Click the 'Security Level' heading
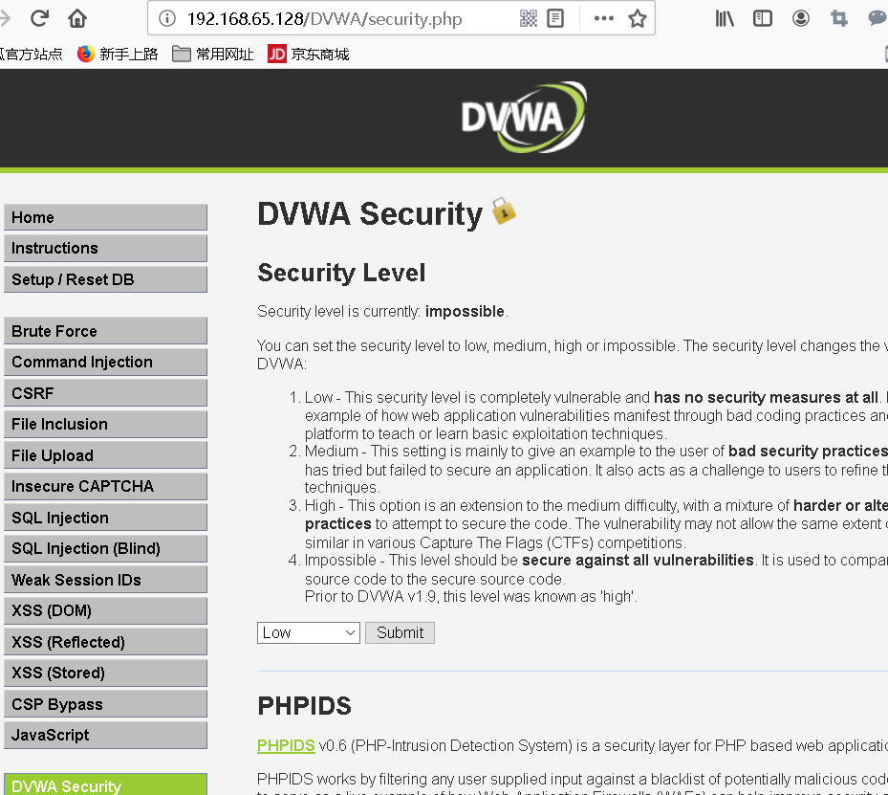 point(341,273)
